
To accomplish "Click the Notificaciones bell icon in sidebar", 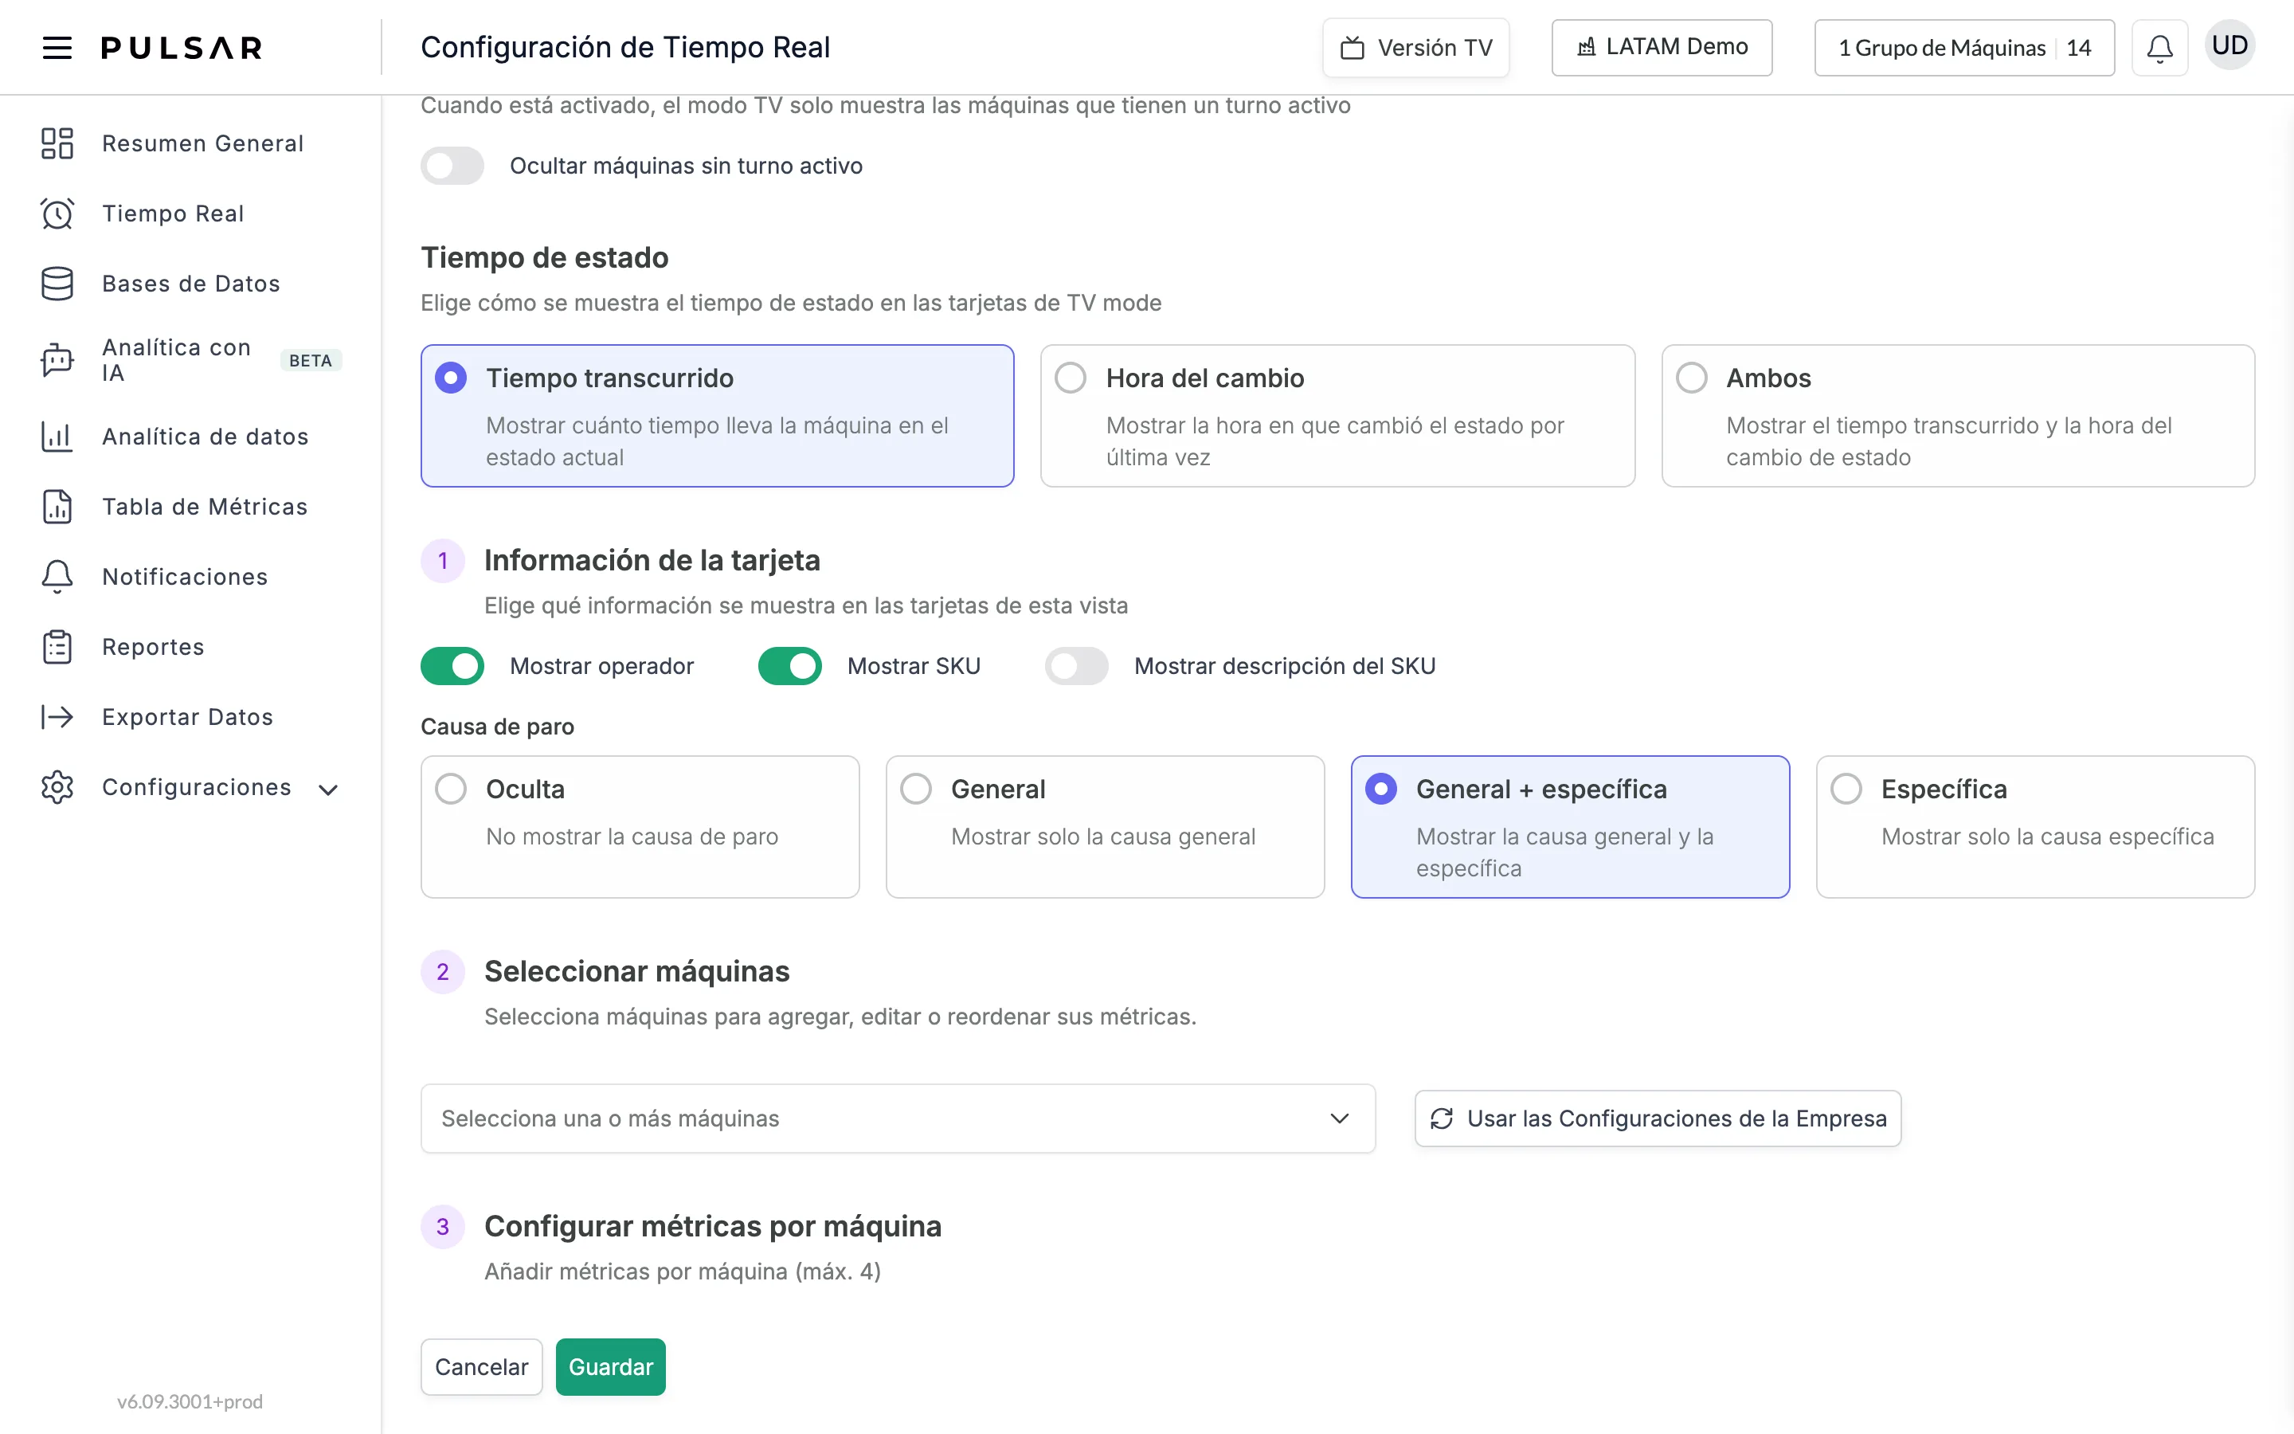I will pos(57,577).
